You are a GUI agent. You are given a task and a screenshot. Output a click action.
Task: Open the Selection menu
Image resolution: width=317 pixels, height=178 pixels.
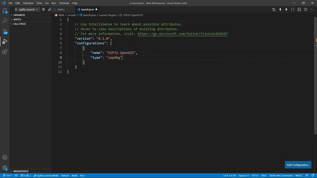point(28,3)
